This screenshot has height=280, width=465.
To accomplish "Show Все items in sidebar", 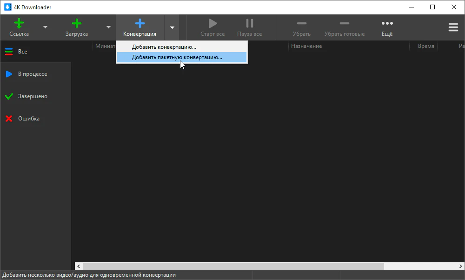I will click(x=22, y=52).
